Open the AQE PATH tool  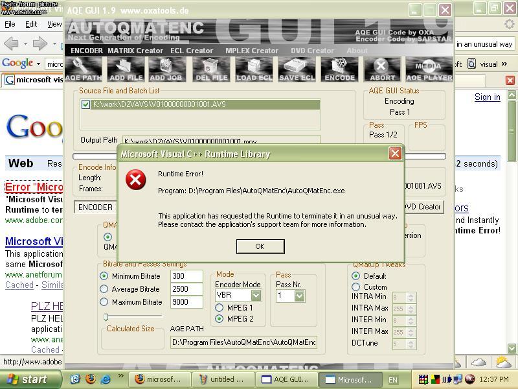click(x=84, y=69)
